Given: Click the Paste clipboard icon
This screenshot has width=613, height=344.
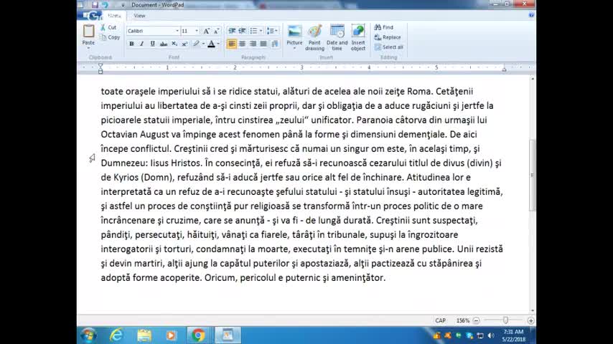Looking at the screenshot, I should [88, 31].
